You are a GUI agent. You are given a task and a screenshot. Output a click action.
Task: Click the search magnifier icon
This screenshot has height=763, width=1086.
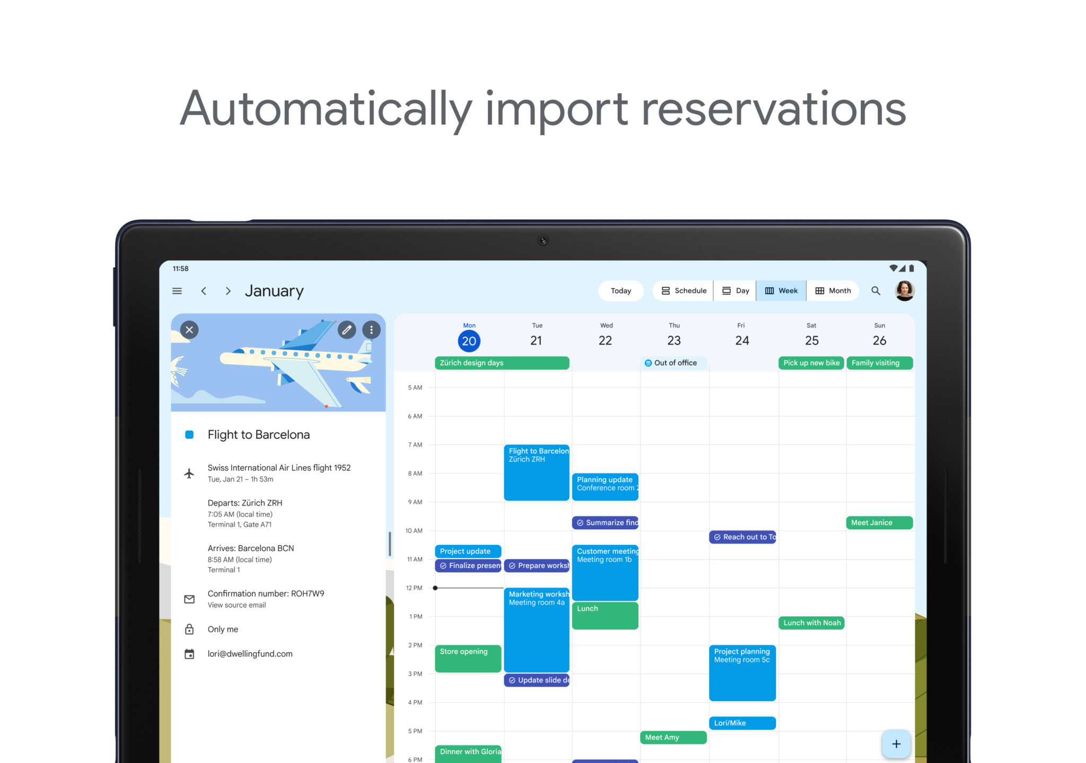pyautogui.click(x=875, y=291)
